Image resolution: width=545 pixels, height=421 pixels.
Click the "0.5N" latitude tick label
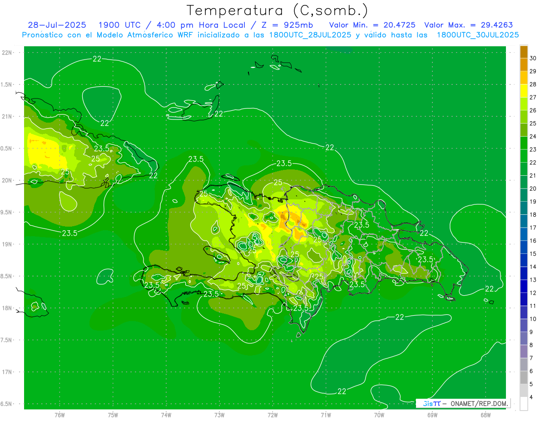pos(6,149)
